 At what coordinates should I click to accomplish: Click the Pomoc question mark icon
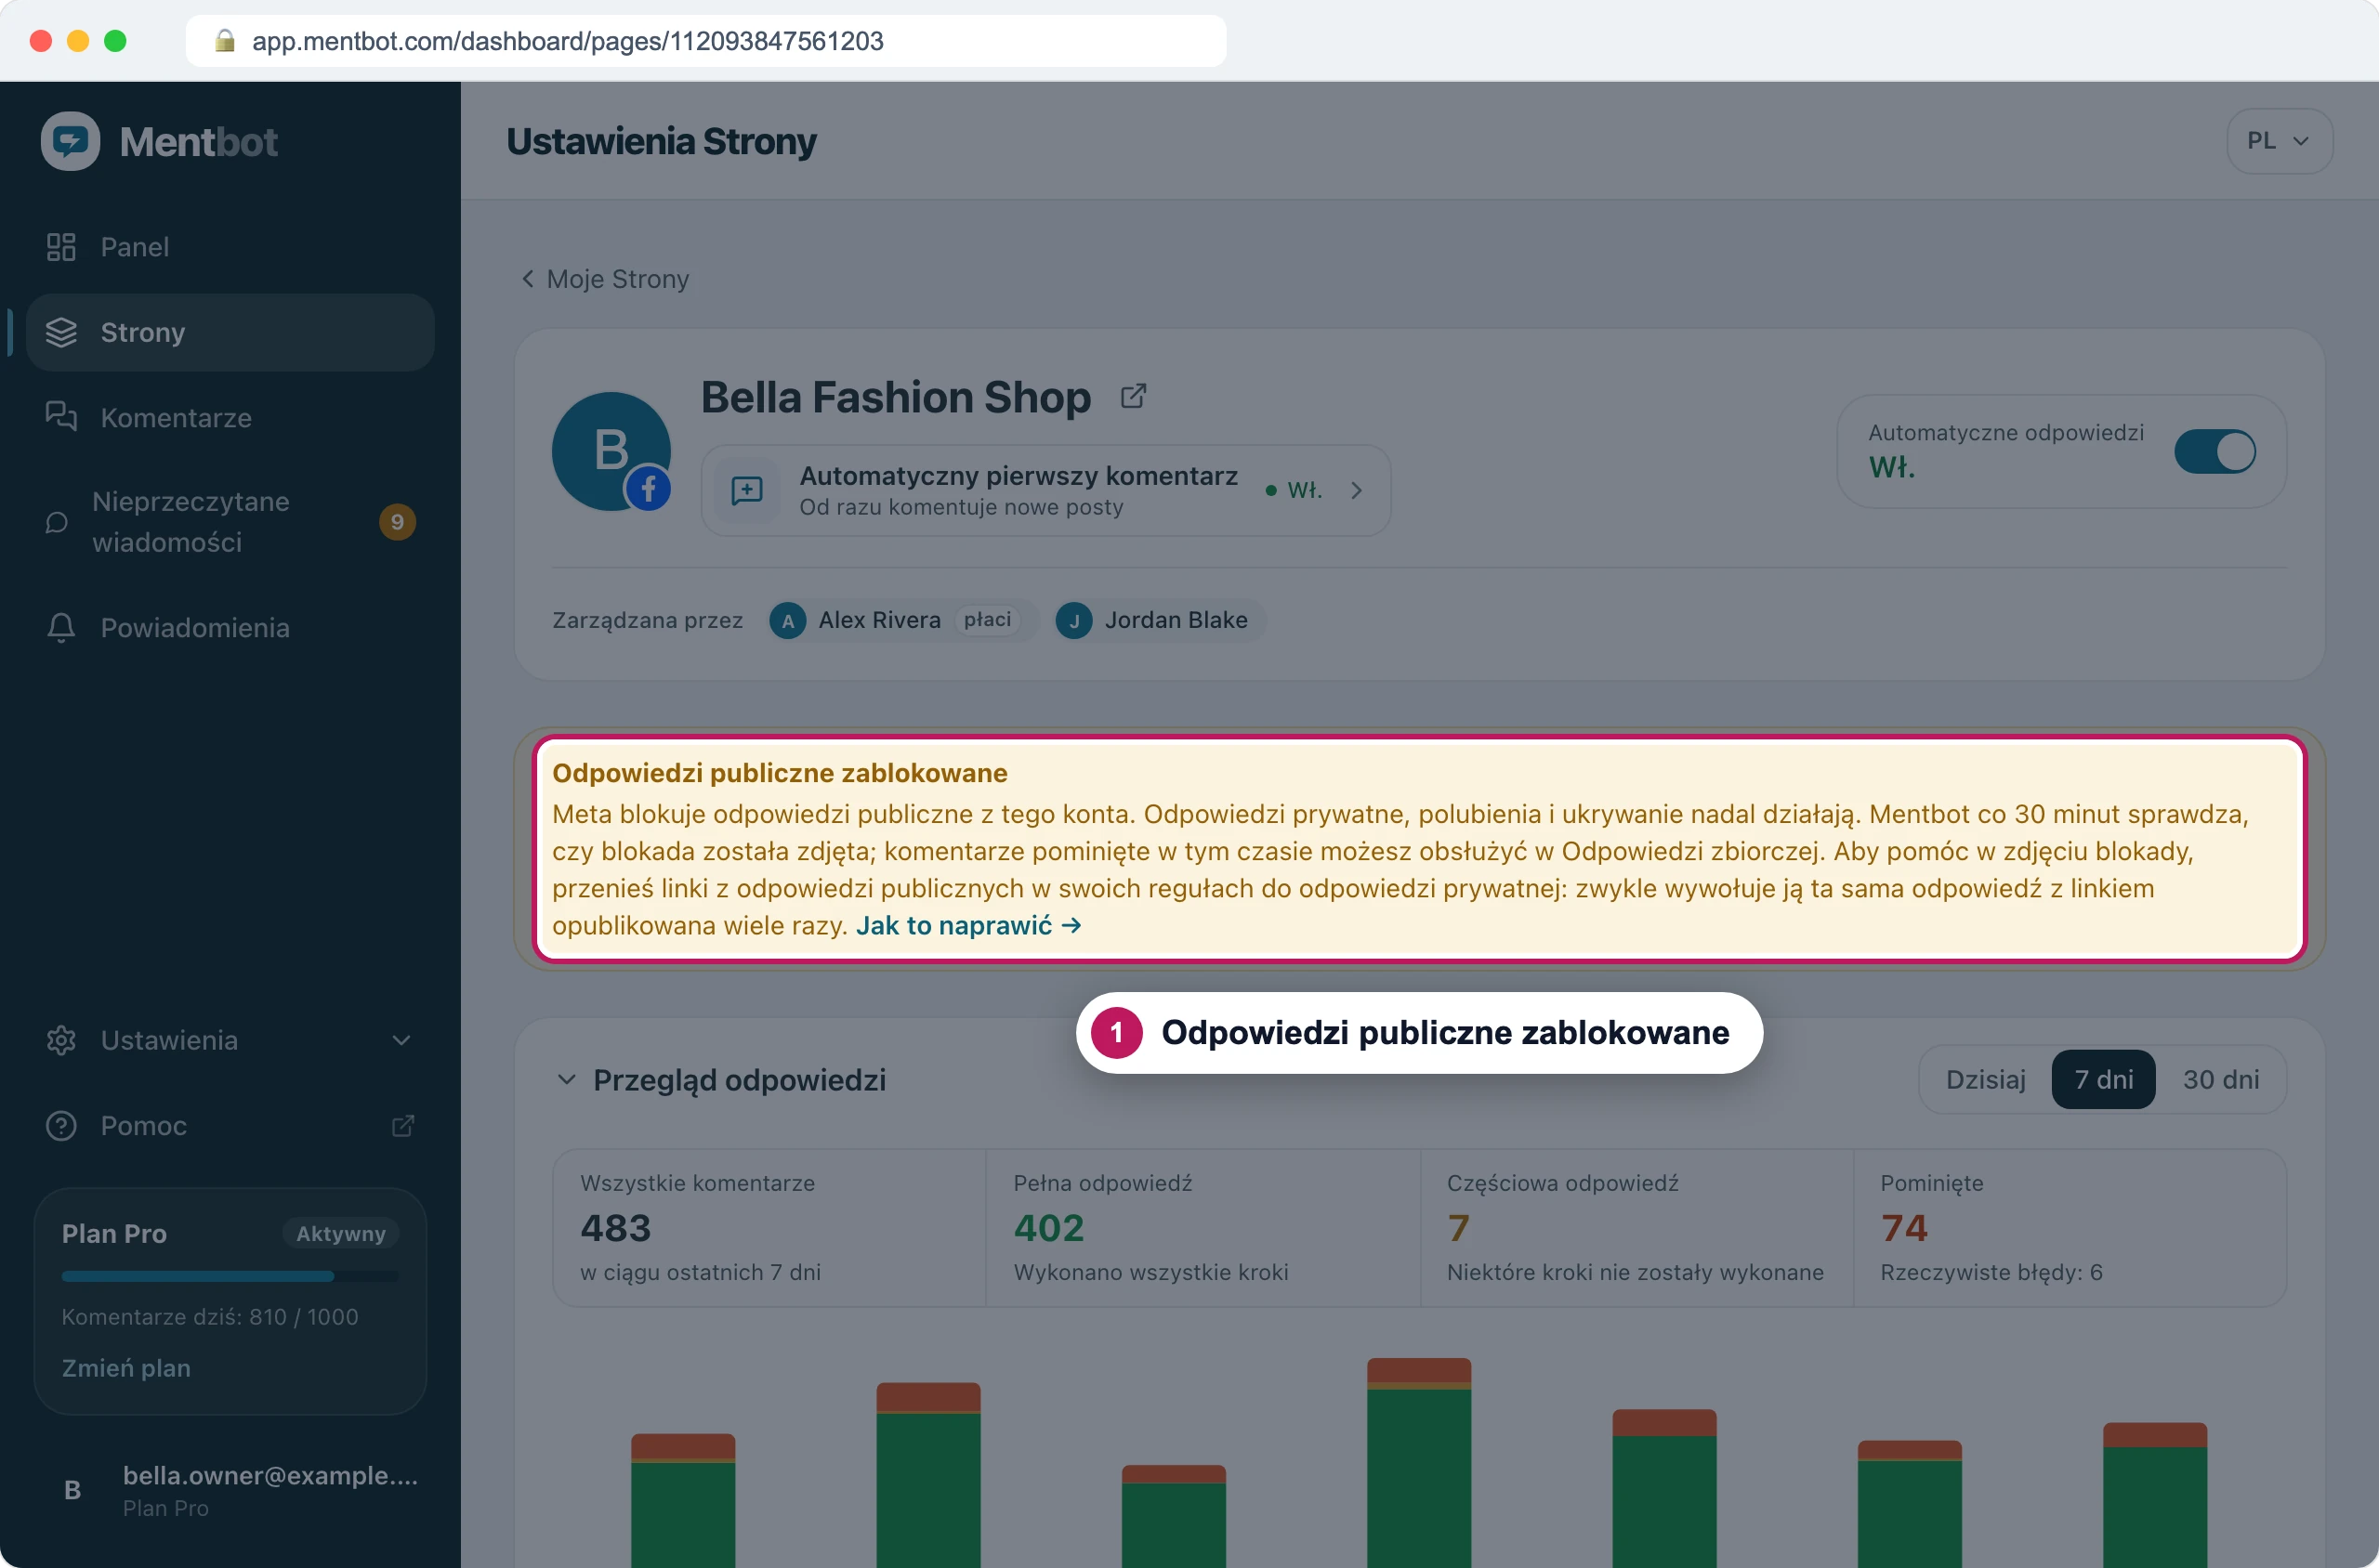pos(61,1125)
